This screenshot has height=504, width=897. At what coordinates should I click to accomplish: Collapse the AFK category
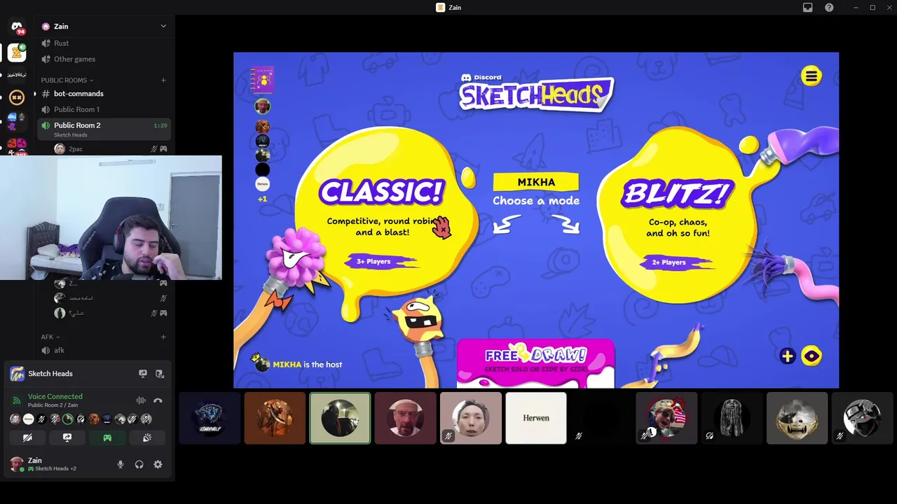[x=50, y=337]
